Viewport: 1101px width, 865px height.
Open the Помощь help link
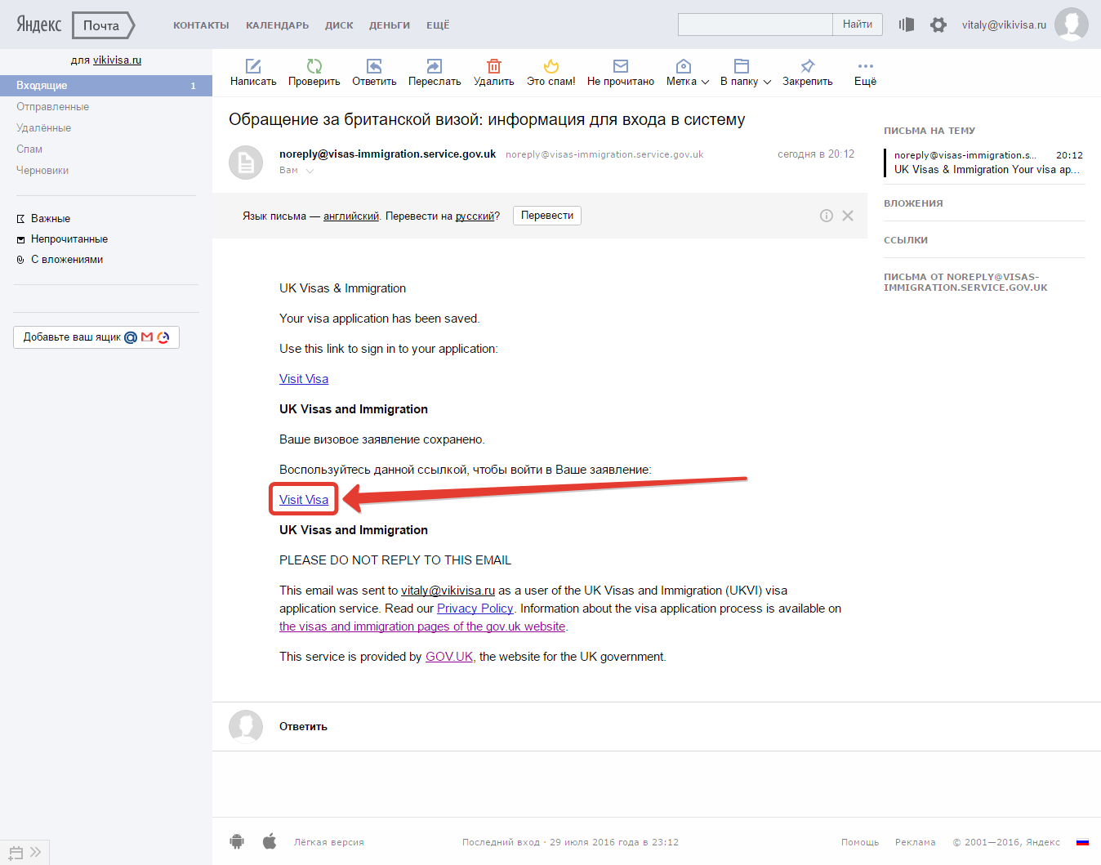pos(860,842)
